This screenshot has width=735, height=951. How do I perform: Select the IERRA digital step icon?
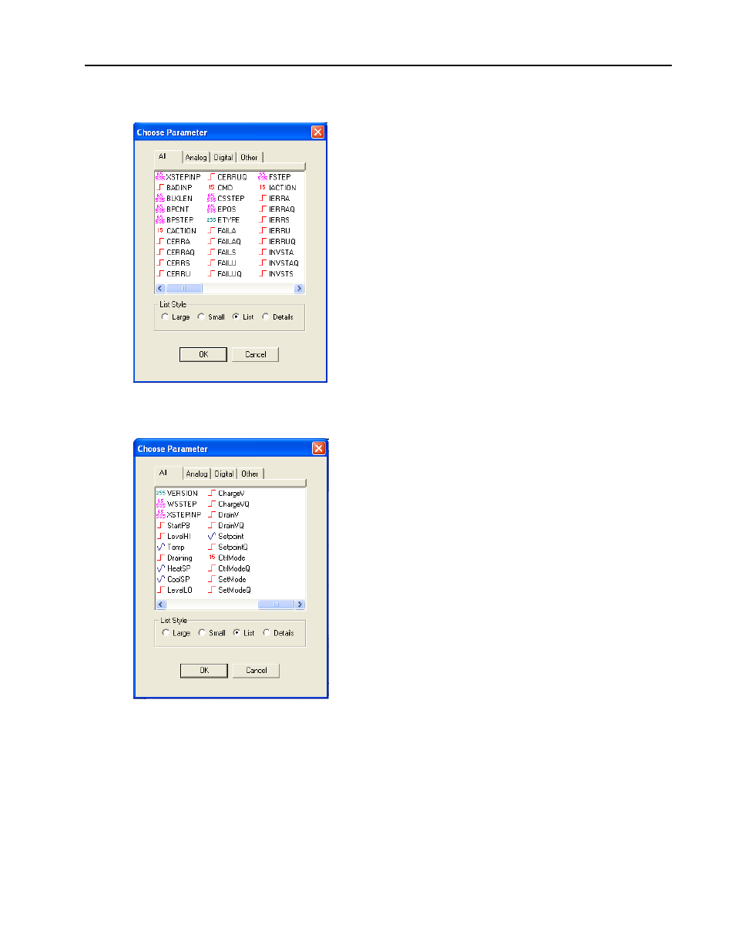point(263,198)
